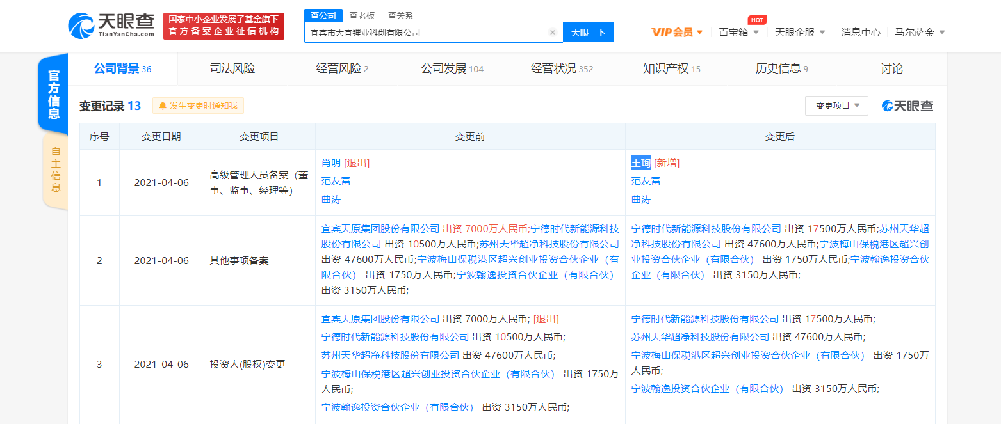1001x424 pixels.
Task: Open the 天眼企服 dropdown
Action: point(800,32)
